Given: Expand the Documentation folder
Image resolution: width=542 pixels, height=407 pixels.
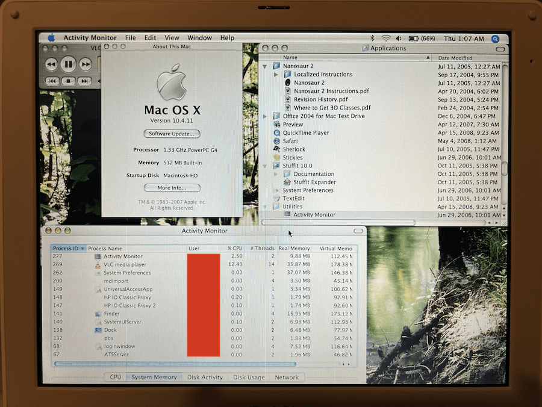Looking at the screenshot, I should [x=276, y=174].
